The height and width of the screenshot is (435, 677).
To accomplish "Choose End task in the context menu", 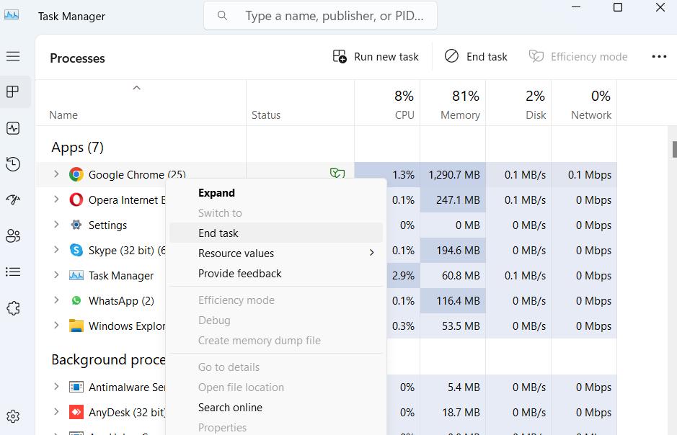I will (276, 233).
